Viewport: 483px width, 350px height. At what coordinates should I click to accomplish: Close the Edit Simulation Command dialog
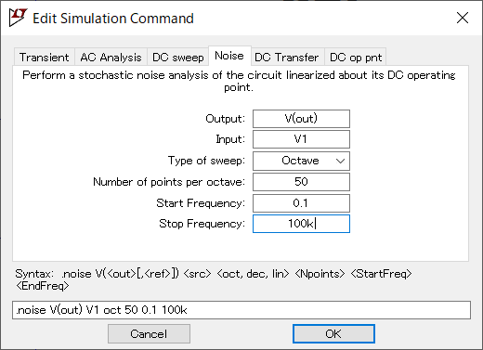click(463, 18)
